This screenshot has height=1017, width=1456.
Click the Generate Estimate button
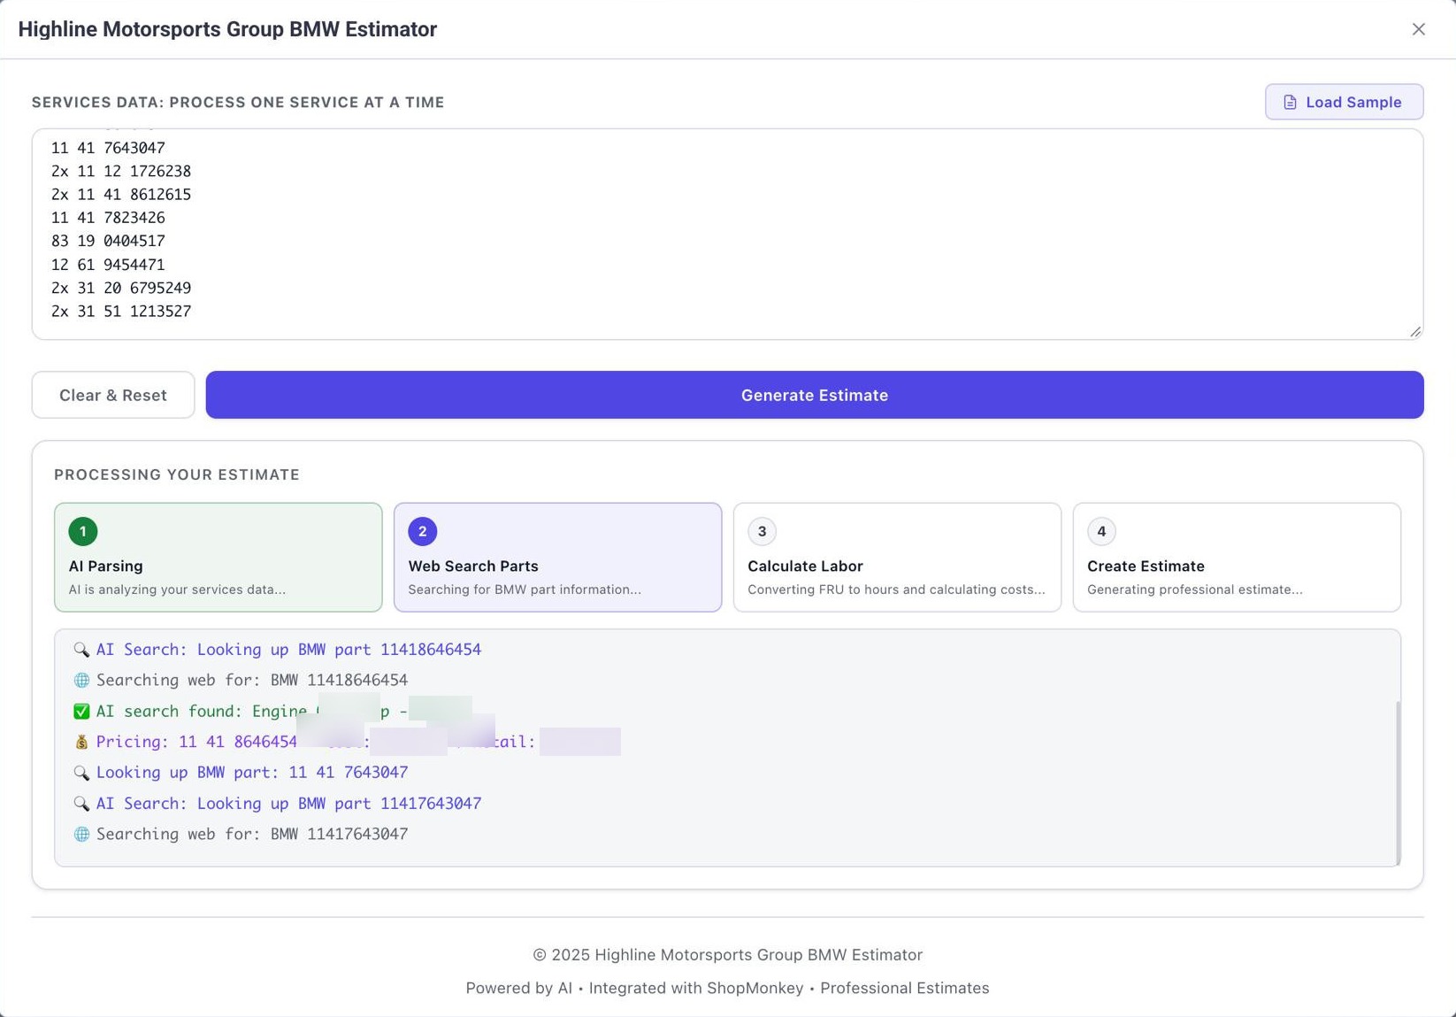[x=814, y=395]
